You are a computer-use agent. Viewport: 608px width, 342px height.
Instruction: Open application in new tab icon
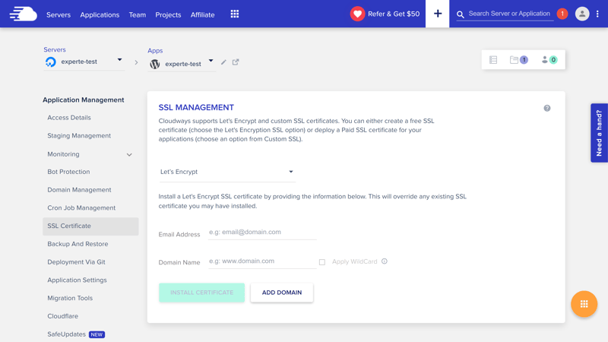click(236, 62)
